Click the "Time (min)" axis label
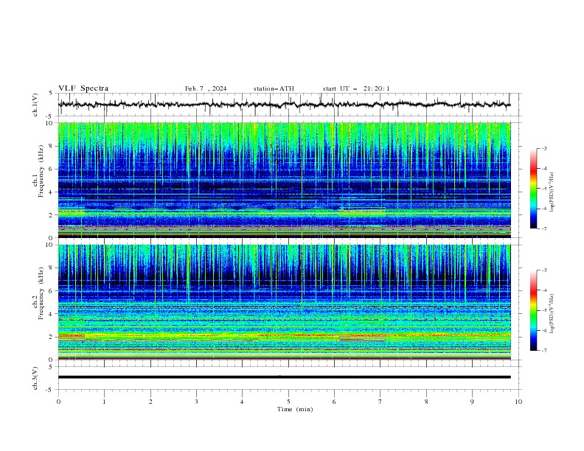This screenshot has width=584, height=451. [295, 409]
